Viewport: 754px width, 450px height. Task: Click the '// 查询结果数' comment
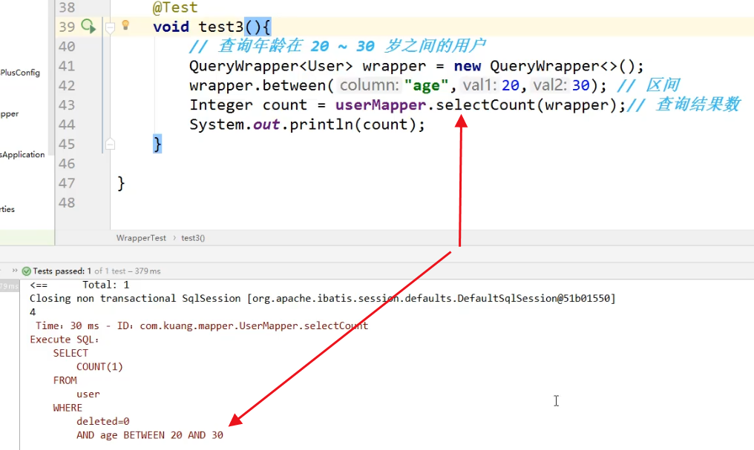(683, 105)
